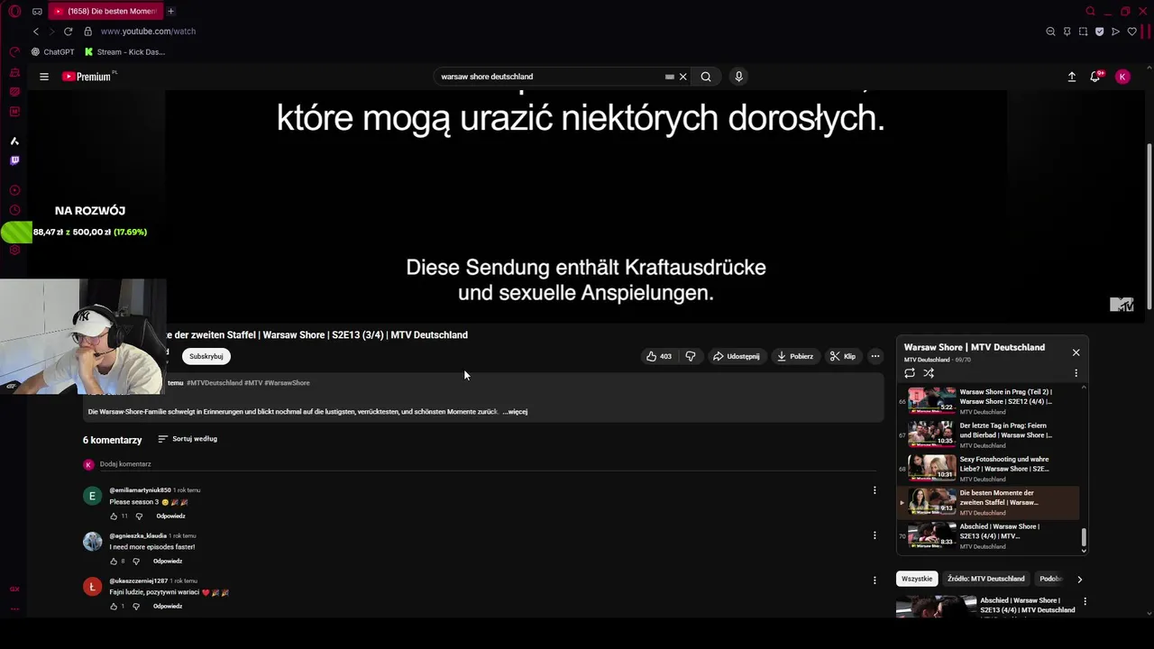This screenshot has width=1154, height=649.
Task: Expand the description with ...więcej
Action: point(515,412)
